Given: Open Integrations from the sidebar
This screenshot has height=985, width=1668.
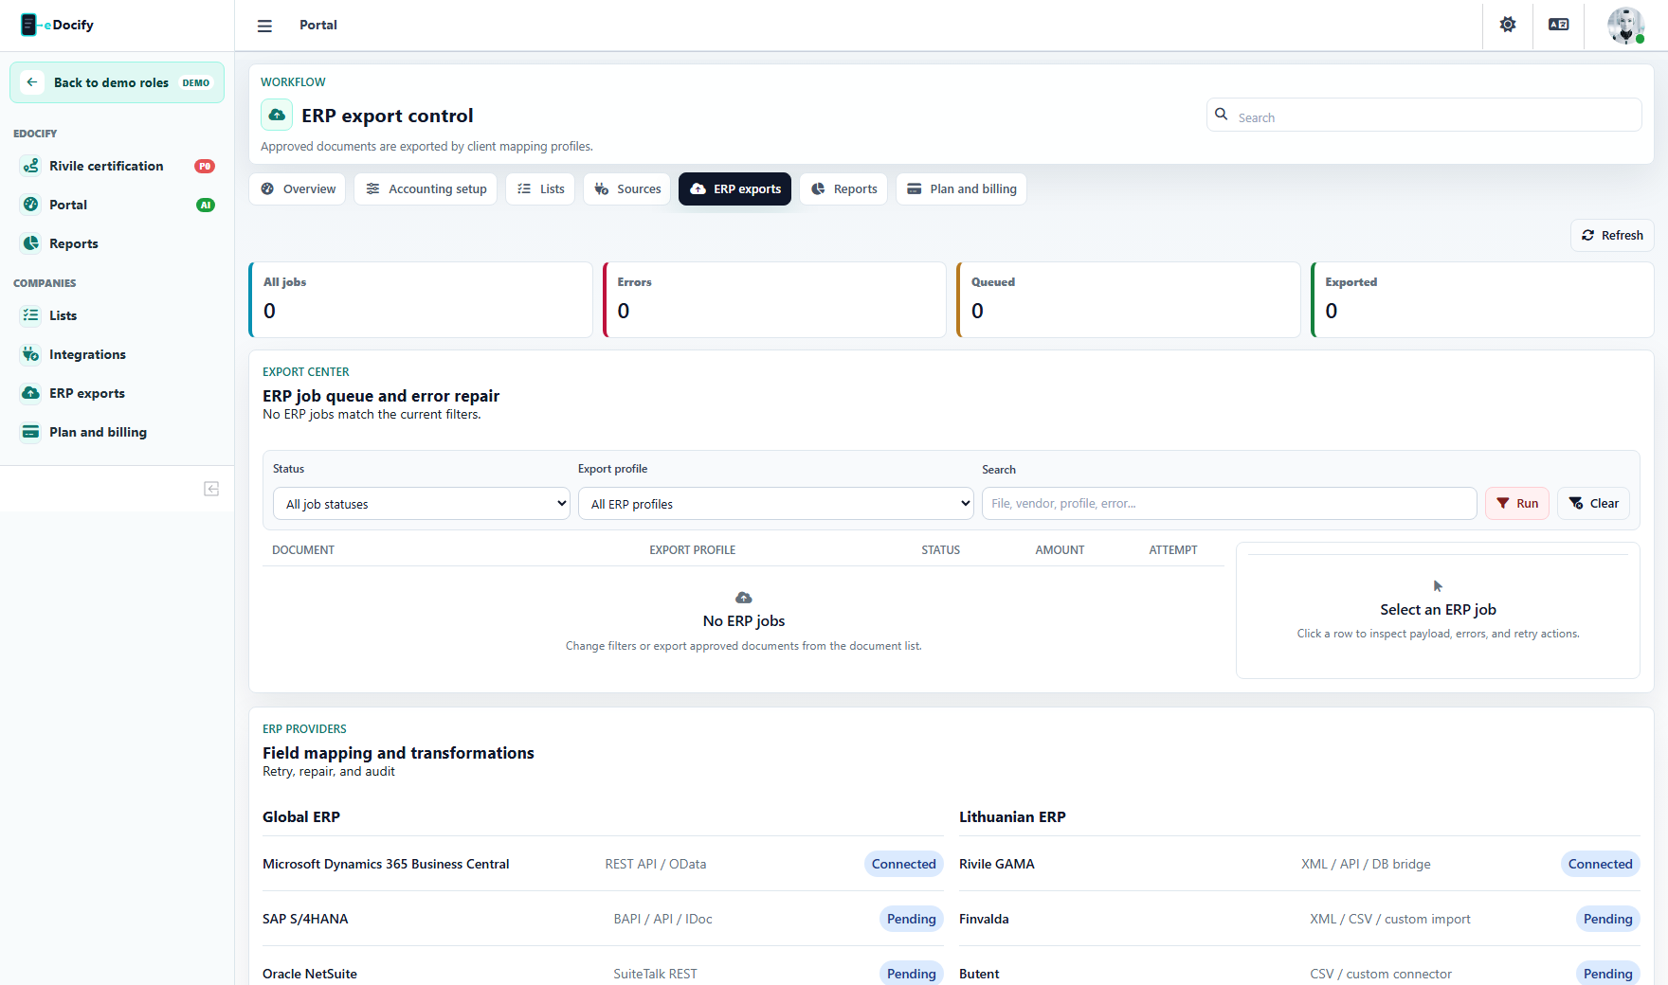Looking at the screenshot, I should point(118,354).
